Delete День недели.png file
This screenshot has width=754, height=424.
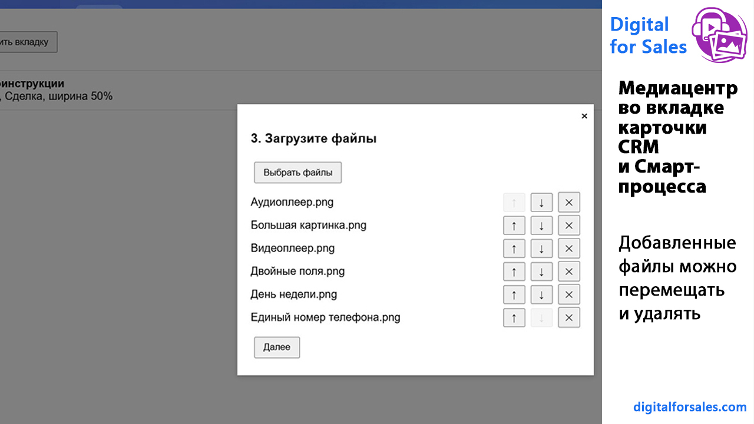pyautogui.click(x=569, y=294)
